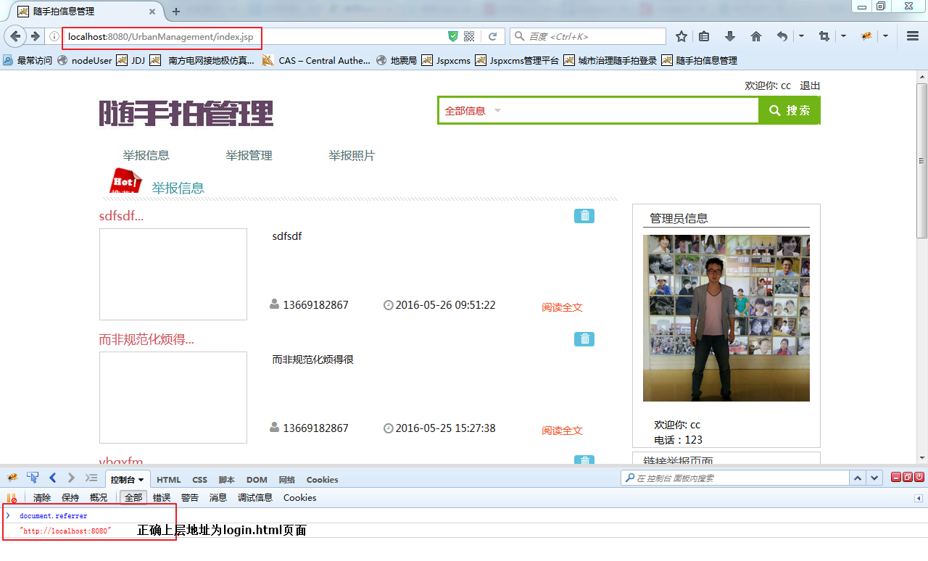Switch to the Firebug HTML tab
Screen dimensions: 928x561
(169, 480)
